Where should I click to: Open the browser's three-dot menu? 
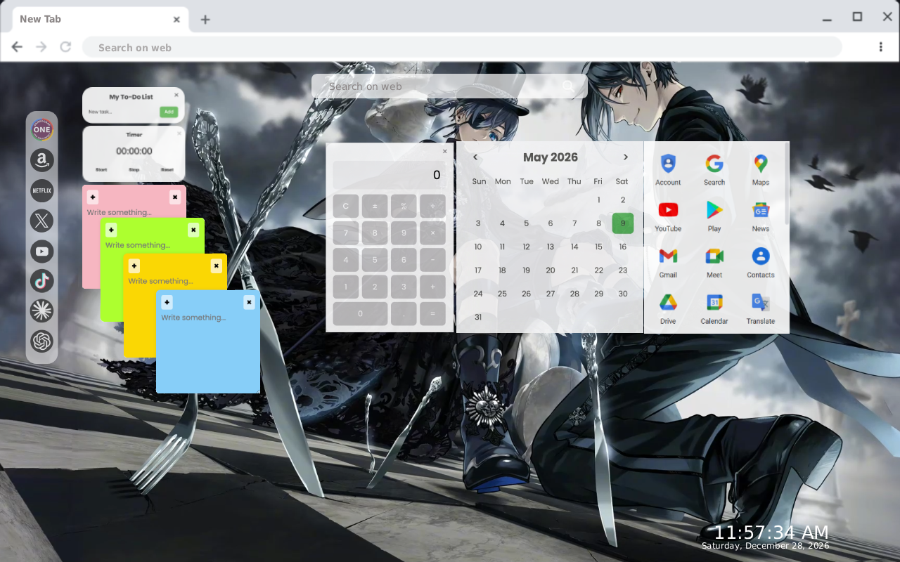click(x=880, y=47)
